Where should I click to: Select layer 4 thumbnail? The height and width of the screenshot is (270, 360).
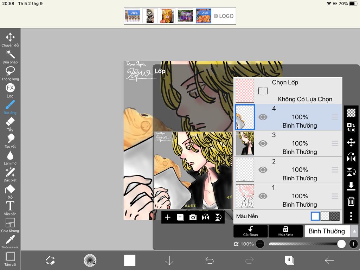click(245, 117)
